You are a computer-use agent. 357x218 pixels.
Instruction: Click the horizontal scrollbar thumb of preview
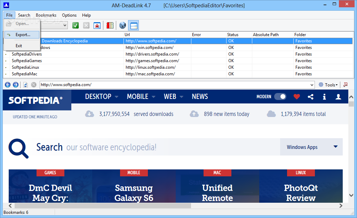click(x=103, y=206)
